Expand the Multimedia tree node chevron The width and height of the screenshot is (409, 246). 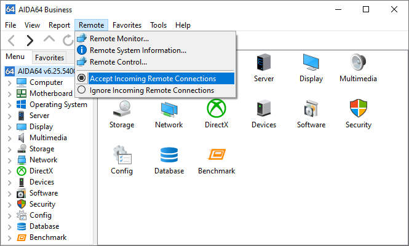[x=10, y=138]
